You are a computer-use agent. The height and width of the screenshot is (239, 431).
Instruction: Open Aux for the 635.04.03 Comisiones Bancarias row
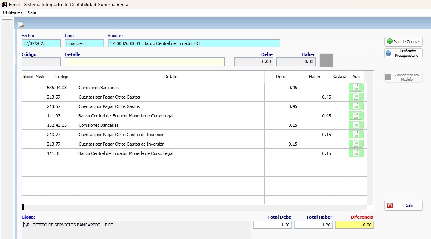pos(356,88)
